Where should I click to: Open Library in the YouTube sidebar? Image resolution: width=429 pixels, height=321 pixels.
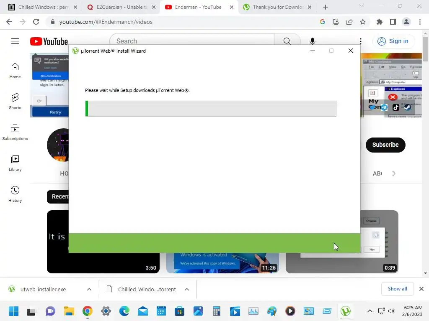(15, 163)
